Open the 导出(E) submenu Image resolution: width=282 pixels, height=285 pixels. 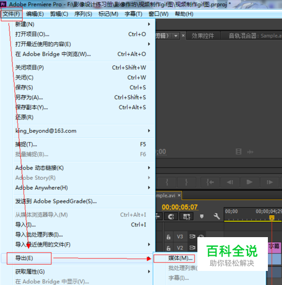pos(77,259)
